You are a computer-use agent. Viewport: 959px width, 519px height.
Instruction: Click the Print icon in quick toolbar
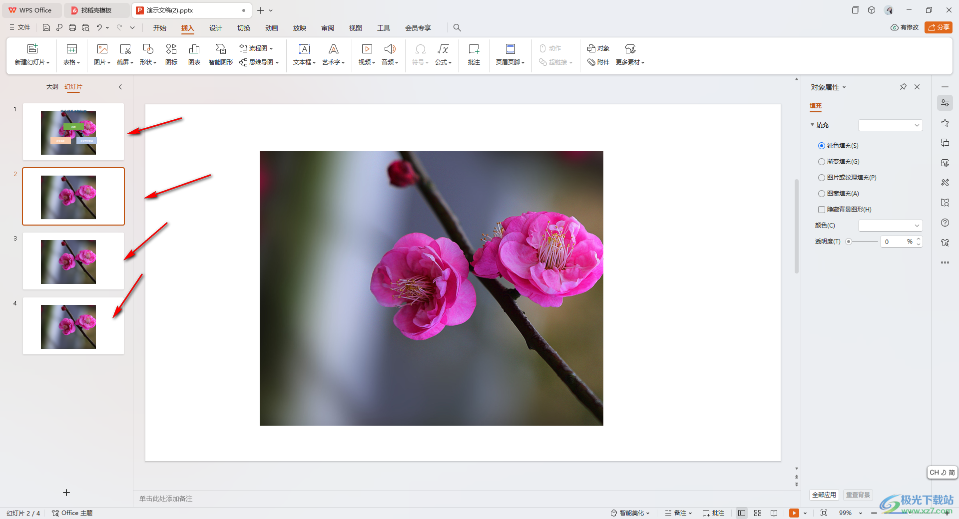coord(72,28)
